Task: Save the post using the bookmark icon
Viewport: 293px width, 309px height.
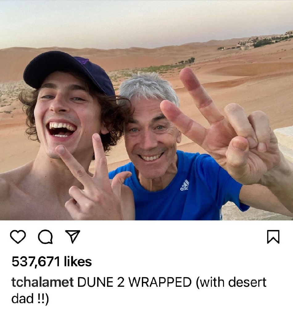Action: 273,237
